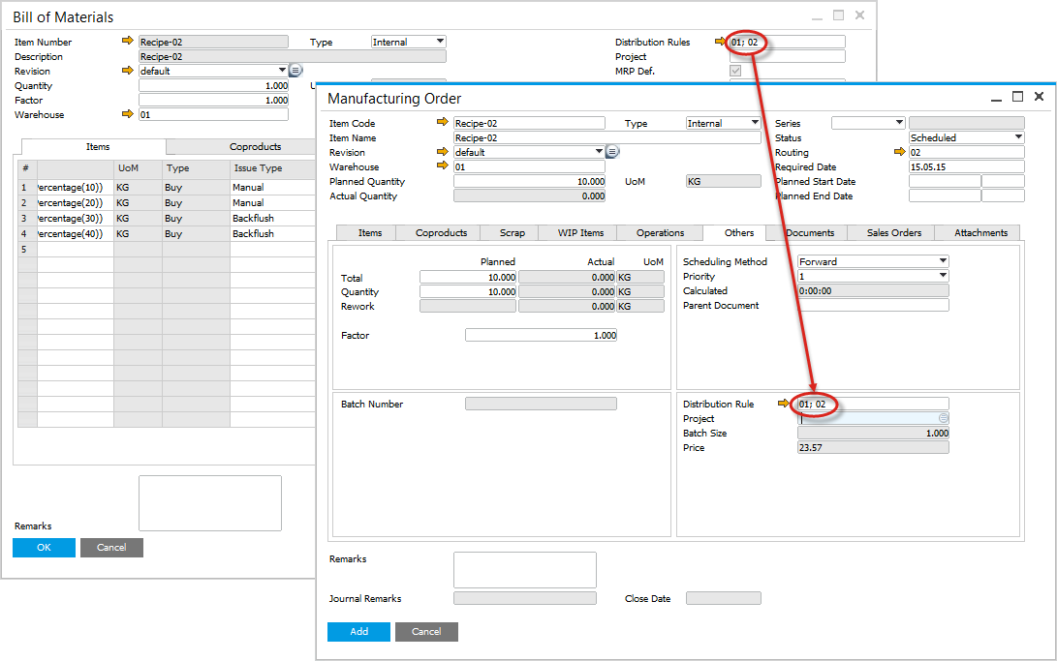The height and width of the screenshot is (661, 1057).
Task: Open the Sales Orders tab
Action: 893,232
